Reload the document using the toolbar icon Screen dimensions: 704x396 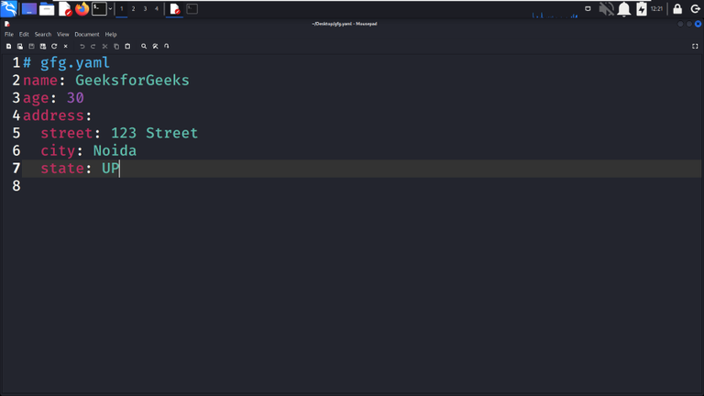pyautogui.click(x=54, y=46)
